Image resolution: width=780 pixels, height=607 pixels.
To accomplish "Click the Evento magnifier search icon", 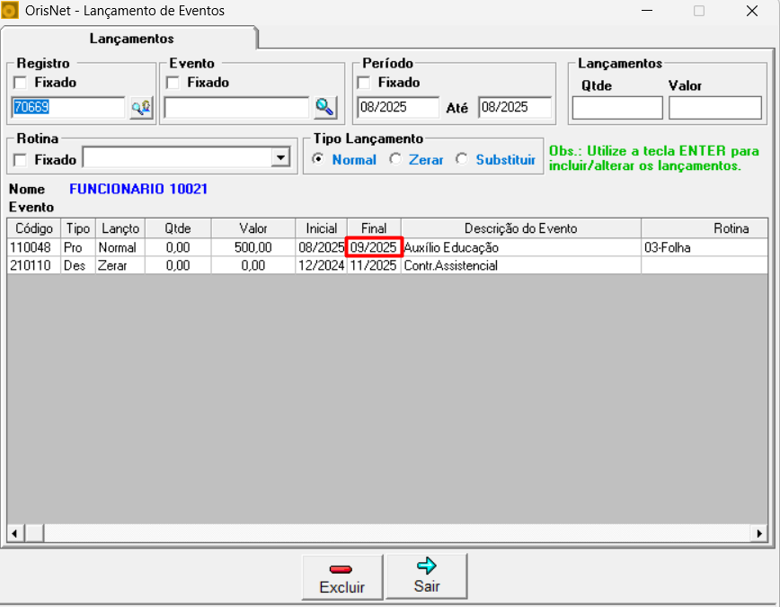I will (324, 108).
